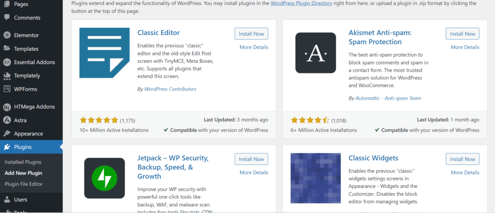Image resolution: width=495 pixels, height=213 pixels.
Task: Click 'Last Updated: 1 month ago' text
Action: (x=448, y=120)
